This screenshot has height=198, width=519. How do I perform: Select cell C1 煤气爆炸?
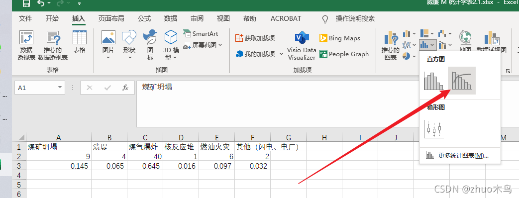point(145,147)
